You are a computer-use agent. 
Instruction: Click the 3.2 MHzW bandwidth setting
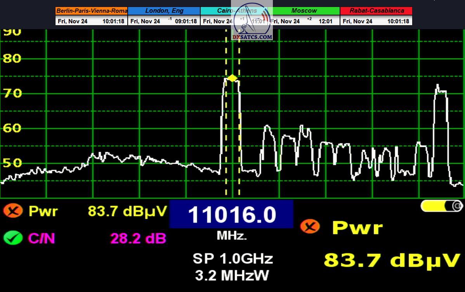tap(232, 275)
